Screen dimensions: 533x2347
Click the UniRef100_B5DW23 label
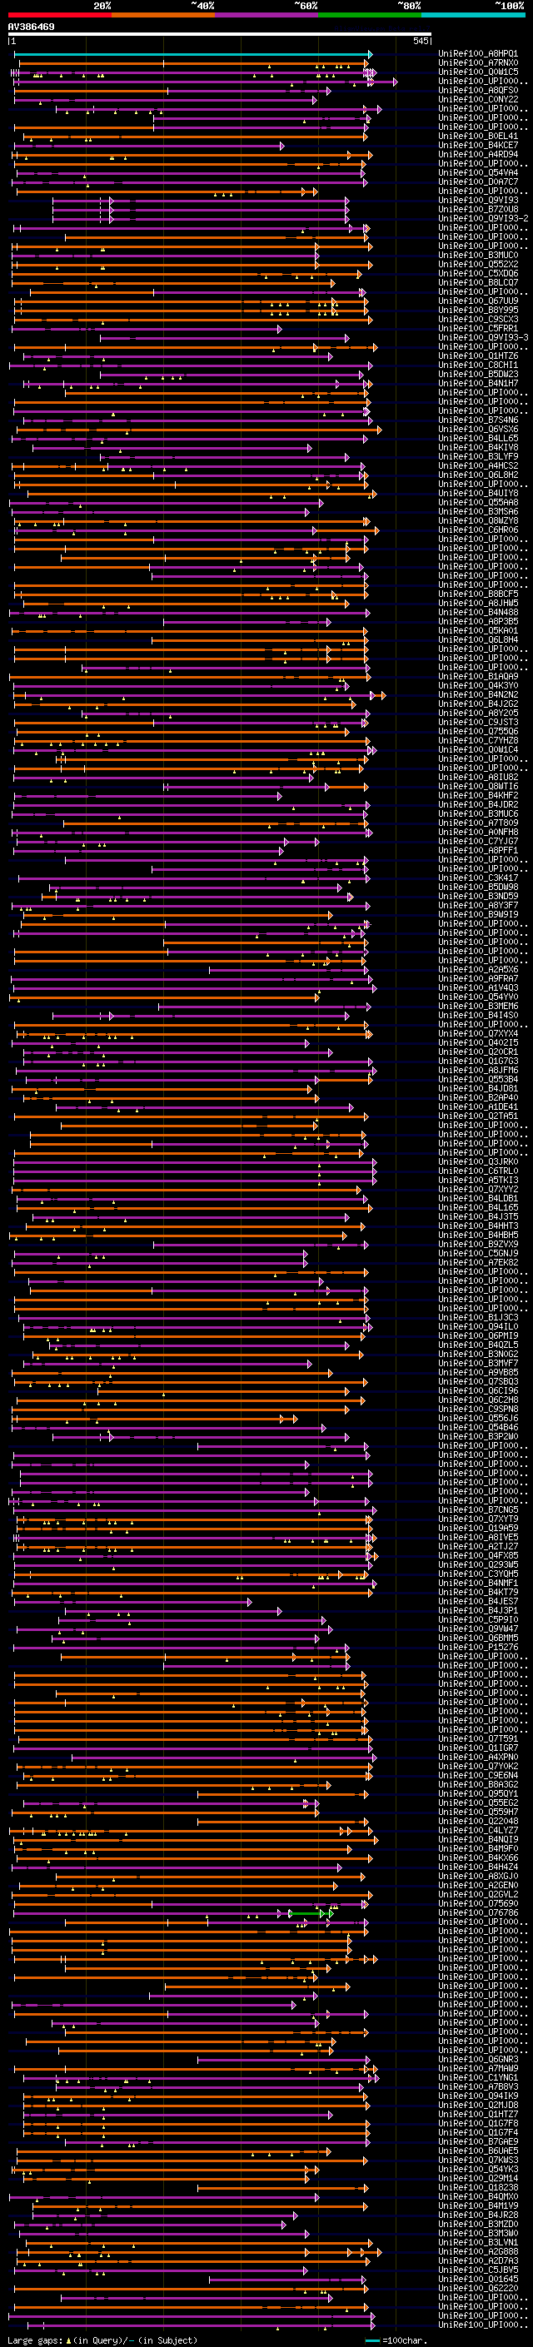coord(478,375)
